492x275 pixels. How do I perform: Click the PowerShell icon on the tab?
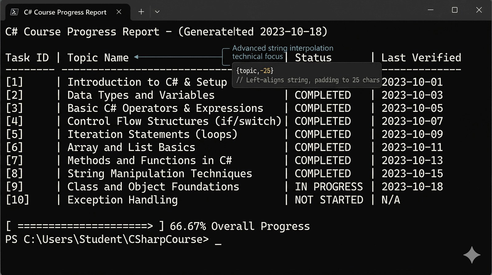14,12
